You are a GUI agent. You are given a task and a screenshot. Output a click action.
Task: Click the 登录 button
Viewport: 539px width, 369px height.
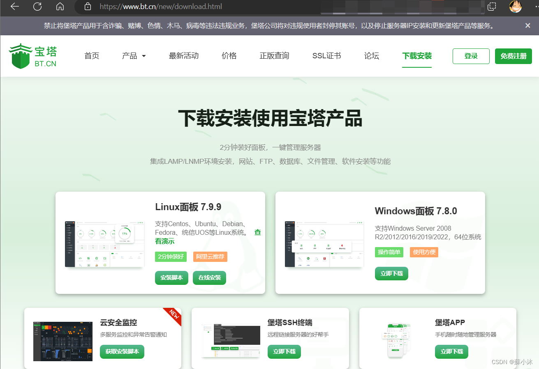coord(471,56)
